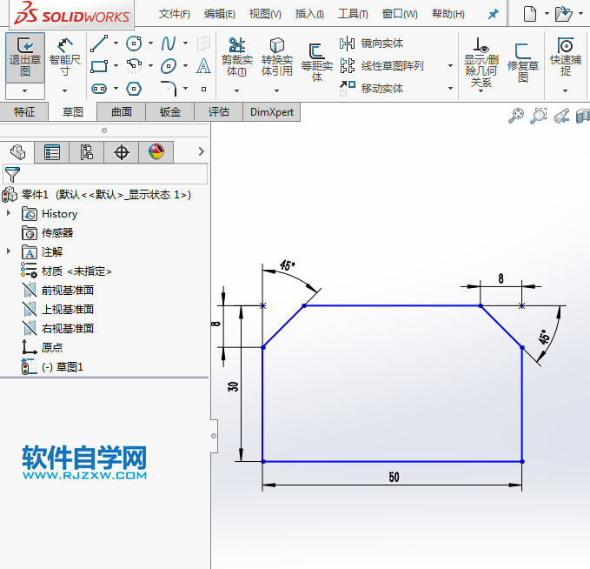
Task: Show more manager tabs with chevron arrow
Action: [x=202, y=151]
